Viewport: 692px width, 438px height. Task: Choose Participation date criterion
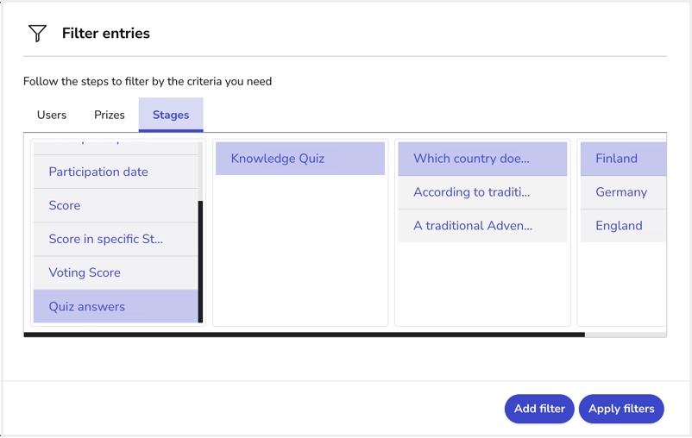116,172
